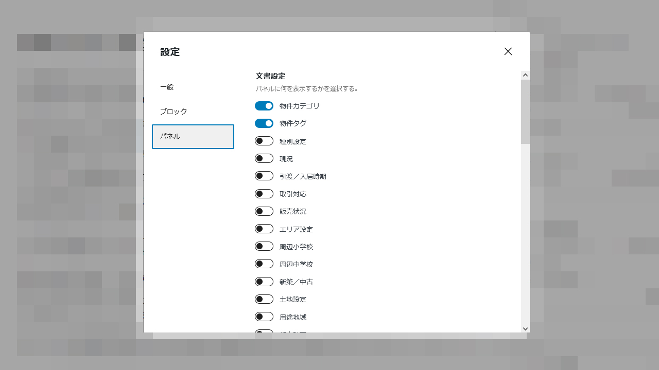Toggle the 取引対応 switch on
The height and width of the screenshot is (370, 659).
click(264, 194)
